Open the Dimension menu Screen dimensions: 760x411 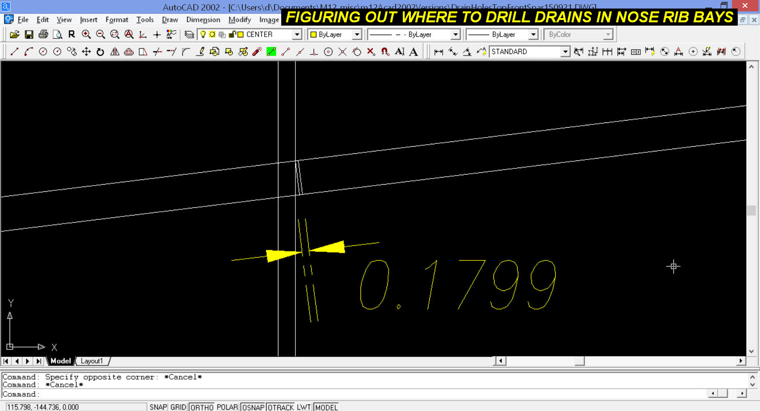click(203, 19)
